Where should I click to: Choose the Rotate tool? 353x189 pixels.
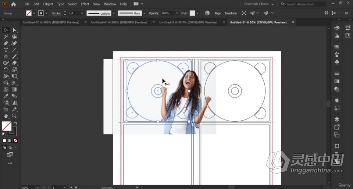(6, 69)
